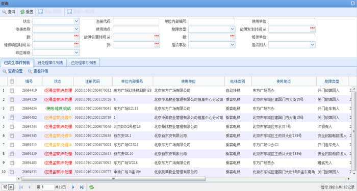Check the row 28694529 checkbox
This screenshot has height=191, width=357.
[12, 100]
